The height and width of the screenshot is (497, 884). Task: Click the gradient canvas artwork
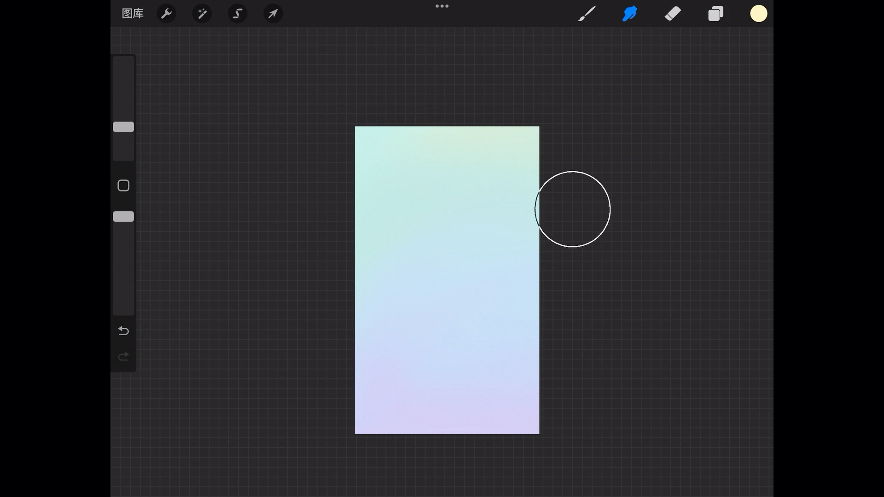click(x=447, y=280)
